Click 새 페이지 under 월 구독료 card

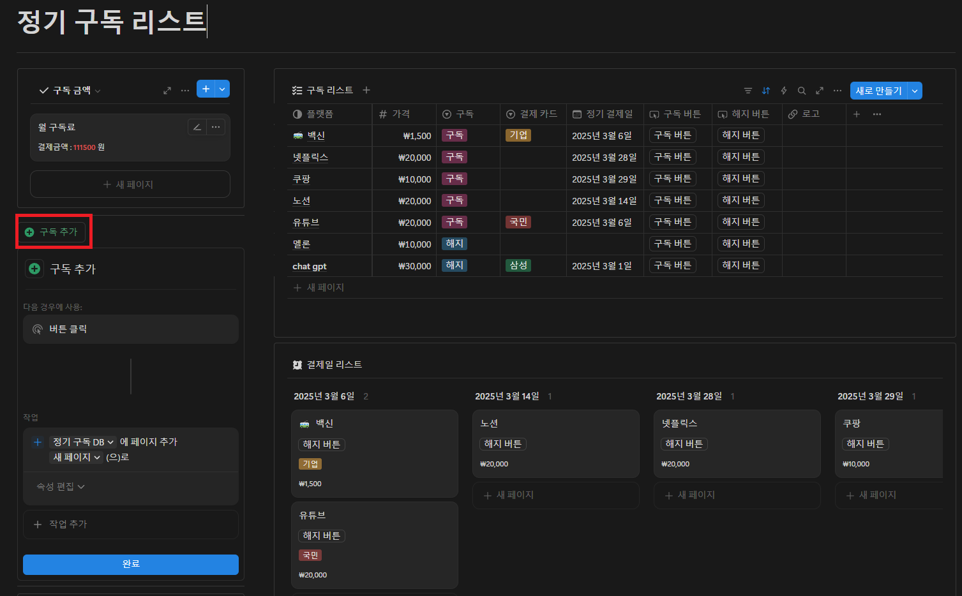pyautogui.click(x=130, y=184)
